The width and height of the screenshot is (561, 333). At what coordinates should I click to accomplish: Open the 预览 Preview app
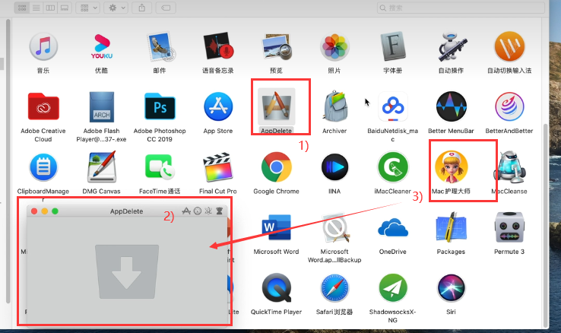coord(276,47)
